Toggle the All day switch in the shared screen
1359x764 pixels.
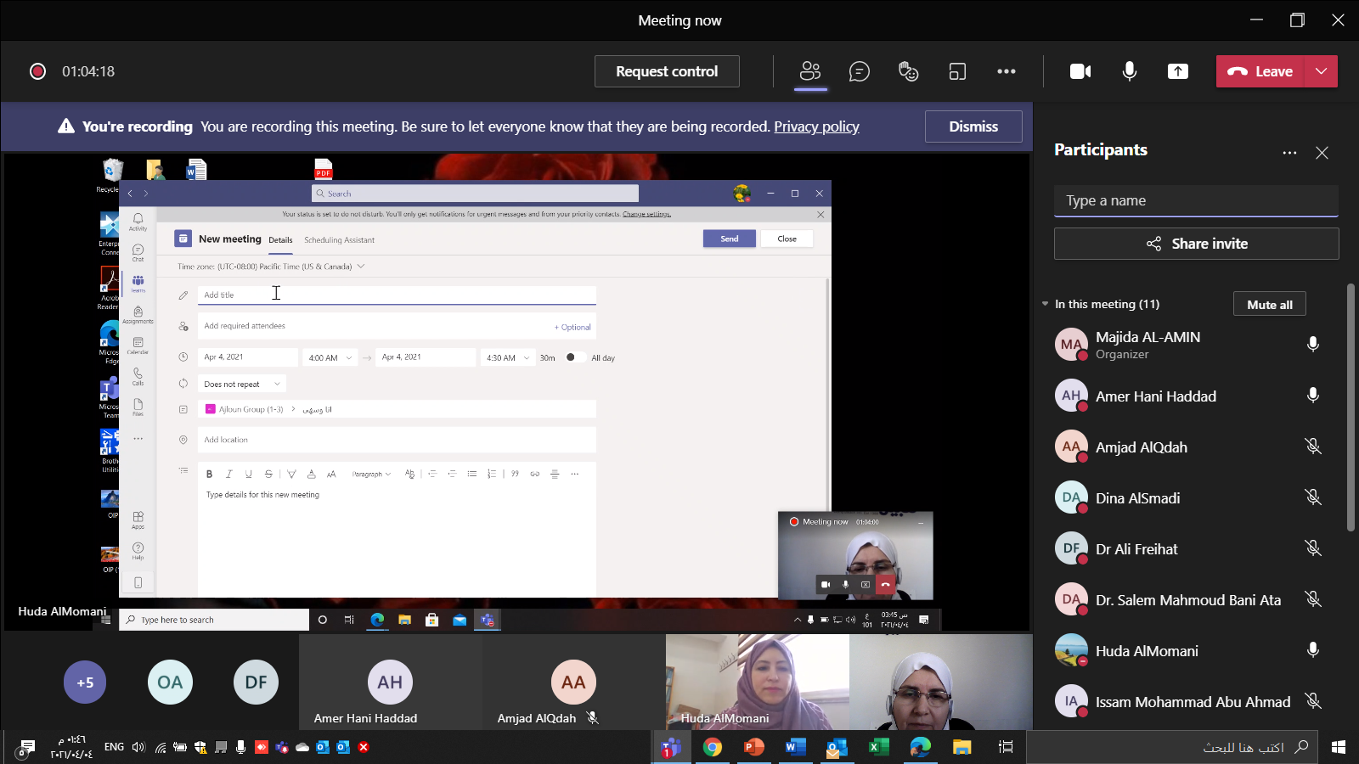pyautogui.click(x=574, y=357)
